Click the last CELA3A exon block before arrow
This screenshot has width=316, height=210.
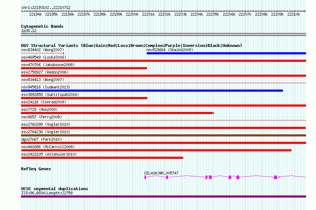pyautogui.click(x=276, y=177)
